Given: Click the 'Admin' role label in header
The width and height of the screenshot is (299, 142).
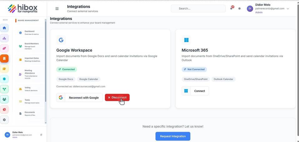Looking at the screenshot, I should (x=259, y=12).
